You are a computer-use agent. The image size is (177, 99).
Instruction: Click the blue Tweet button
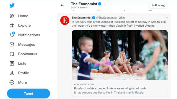[x=28, y=94]
